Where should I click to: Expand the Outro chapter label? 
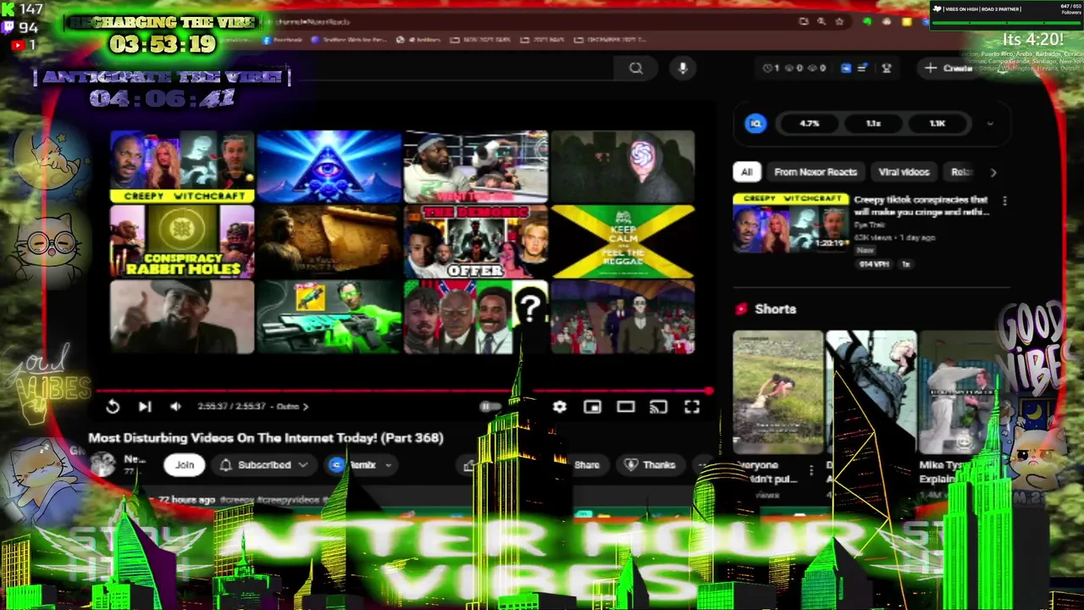(x=293, y=407)
